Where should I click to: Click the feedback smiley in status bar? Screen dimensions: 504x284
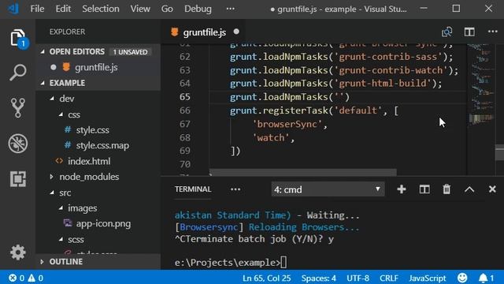[x=462, y=278]
